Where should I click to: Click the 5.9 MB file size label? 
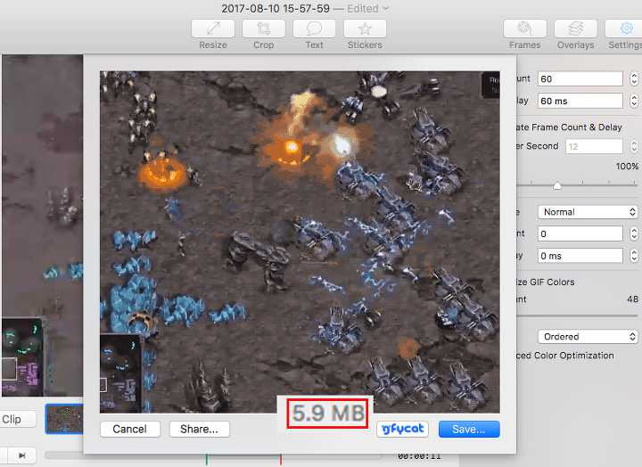[328, 413]
